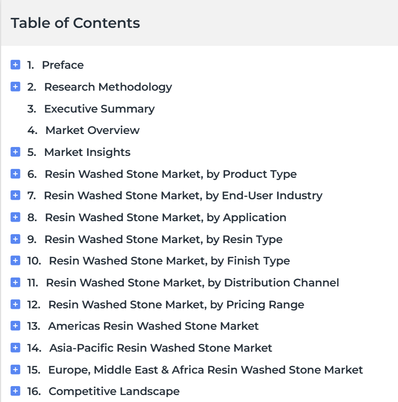Expand the by Product Type section
Viewport: 398px width, 402px height.
[15, 174]
